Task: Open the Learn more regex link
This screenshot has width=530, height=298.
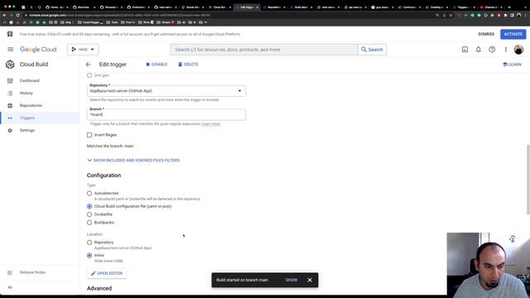Action: click(x=210, y=124)
